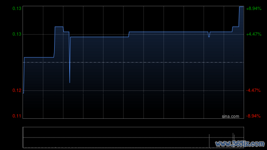Click the 0.12 price axis label
267x150 pixels.
17,90
